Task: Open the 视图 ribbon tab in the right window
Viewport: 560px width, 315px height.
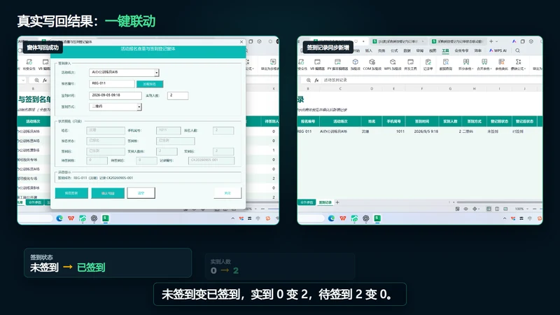Action: click(x=433, y=50)
